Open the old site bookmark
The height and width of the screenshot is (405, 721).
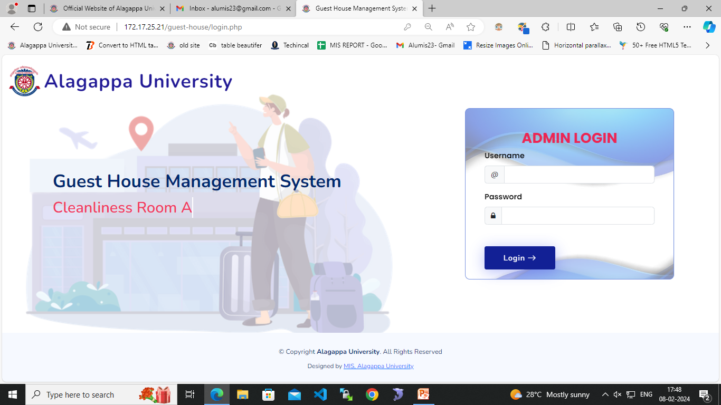pyautogui.click(x=184, y=45)
